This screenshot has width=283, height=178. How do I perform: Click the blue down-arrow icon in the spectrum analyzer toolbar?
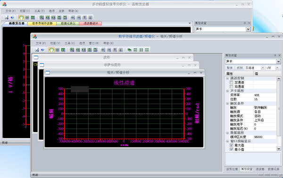click(x=42, y=50)
